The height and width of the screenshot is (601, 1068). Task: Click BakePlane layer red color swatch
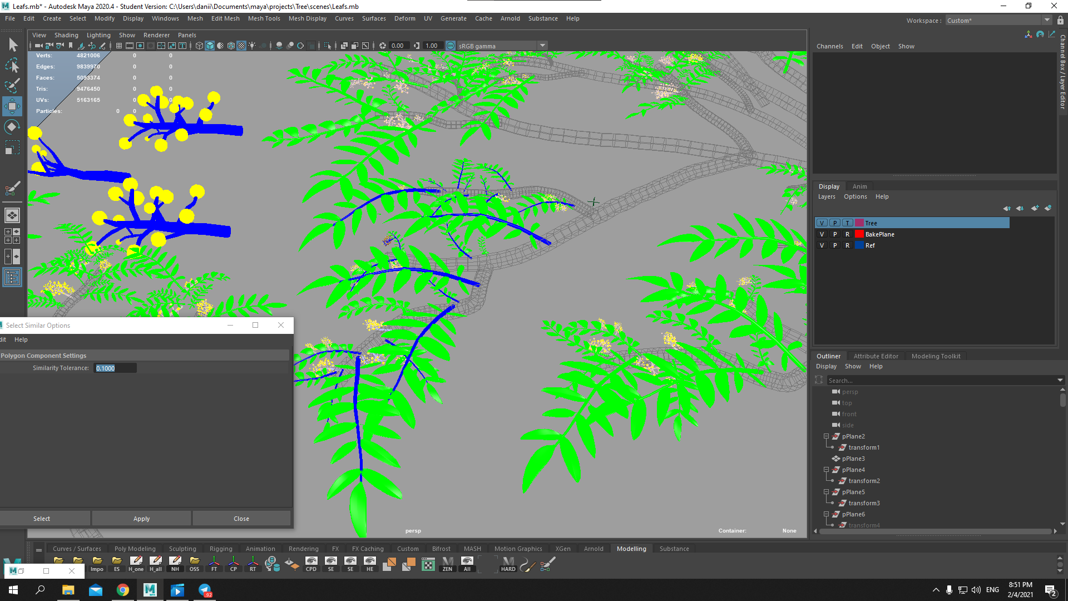(x=859, y=234)
